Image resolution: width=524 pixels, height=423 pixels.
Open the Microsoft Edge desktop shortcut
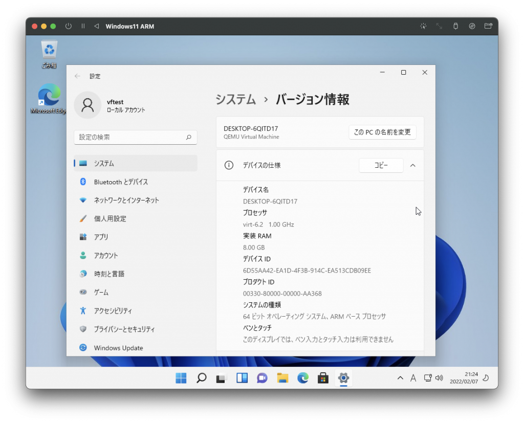click(49, 99)
